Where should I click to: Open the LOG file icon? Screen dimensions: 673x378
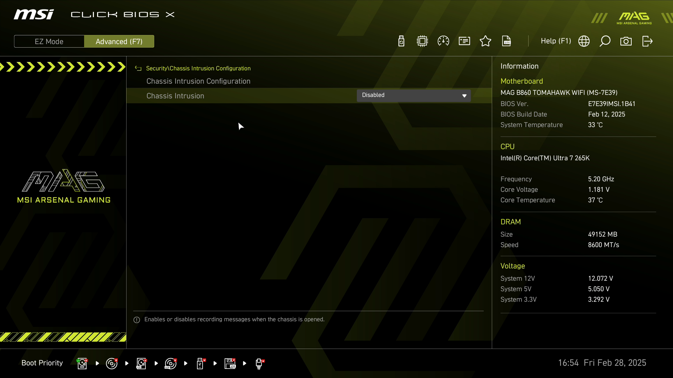[x=507, y=41]
